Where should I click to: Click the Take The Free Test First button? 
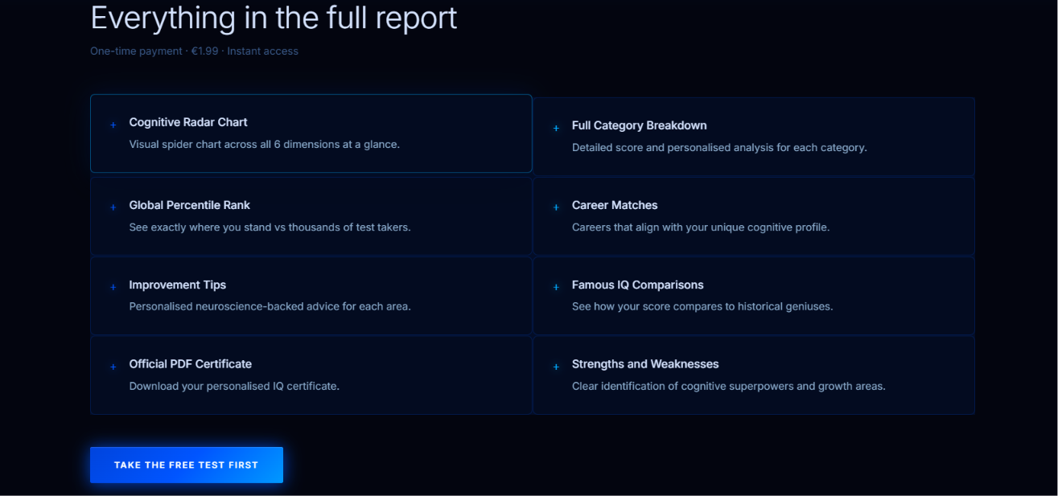click(186, 465)
